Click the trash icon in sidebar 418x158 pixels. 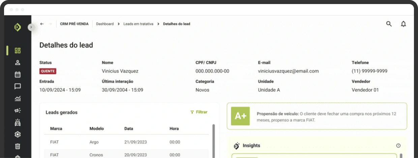(x=18, y=146)
